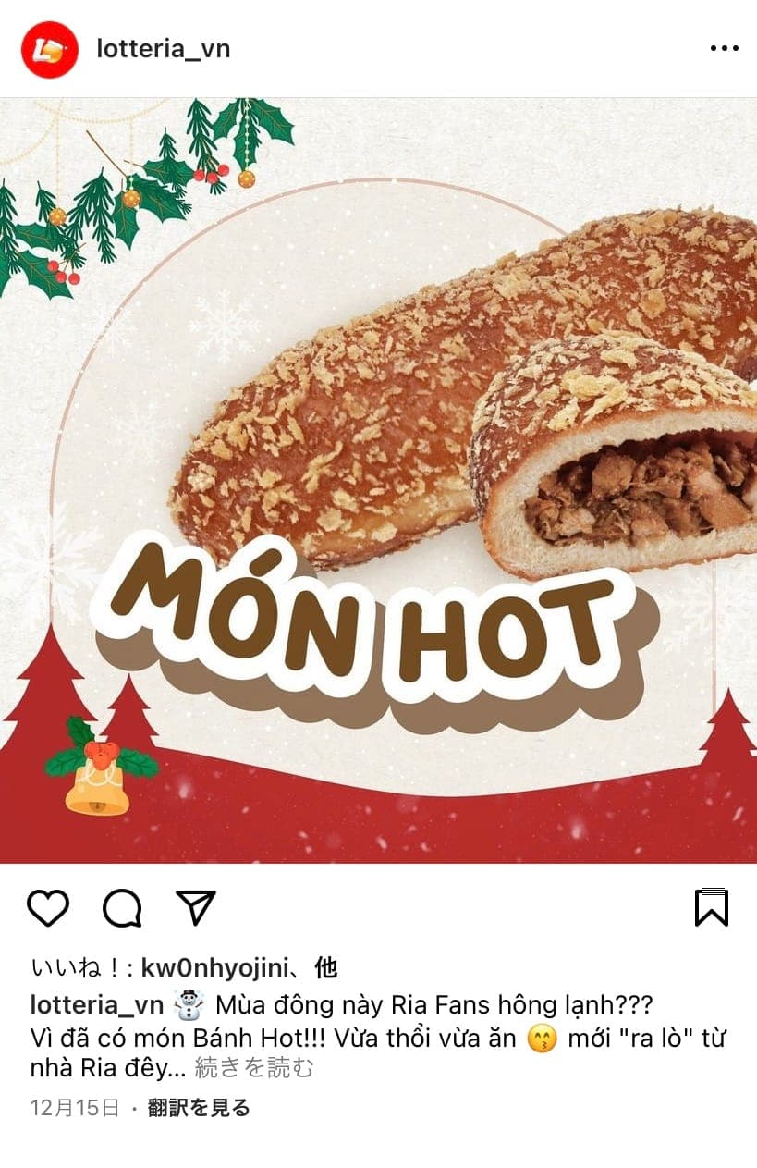The width and height of the screenshot is (757, 1168).
Task: Share post with the paper plane icon
Action: 196,907
